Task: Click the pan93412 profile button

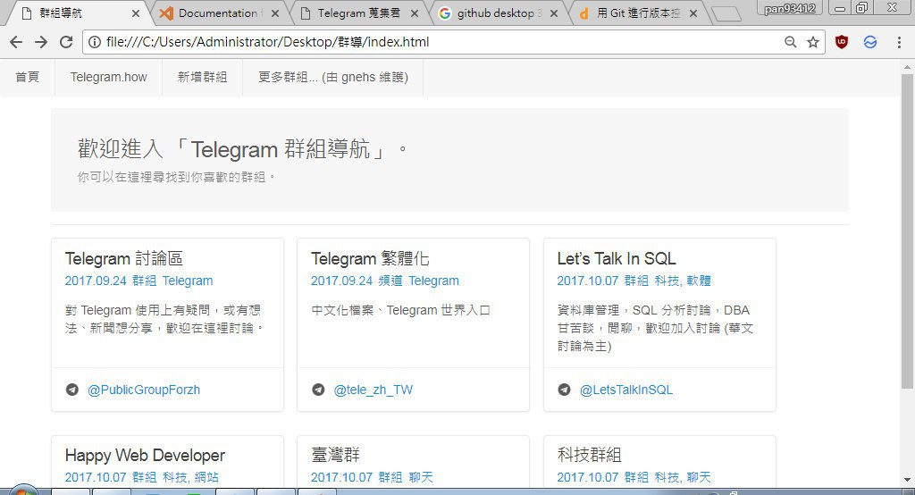Action: pos(790,7)
